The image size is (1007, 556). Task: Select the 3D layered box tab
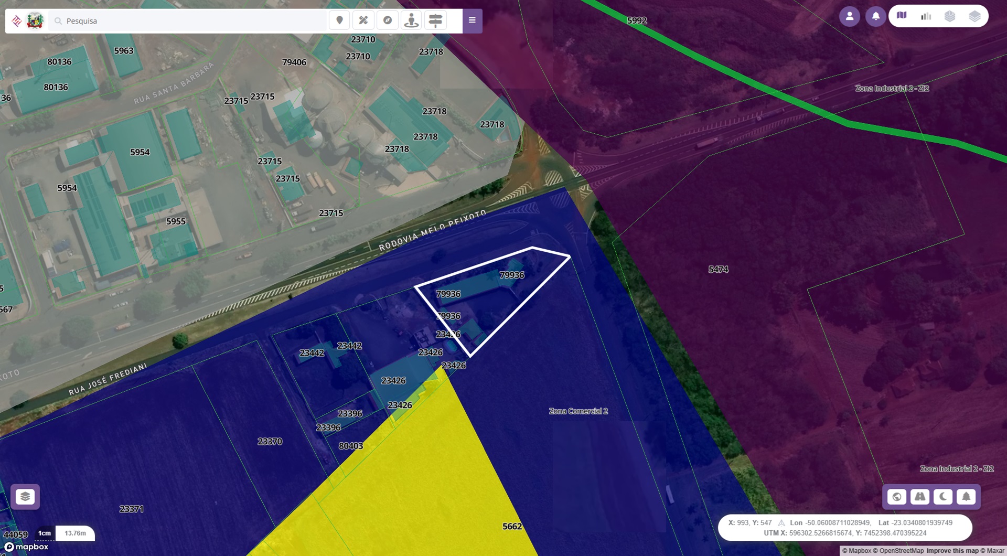950,16
